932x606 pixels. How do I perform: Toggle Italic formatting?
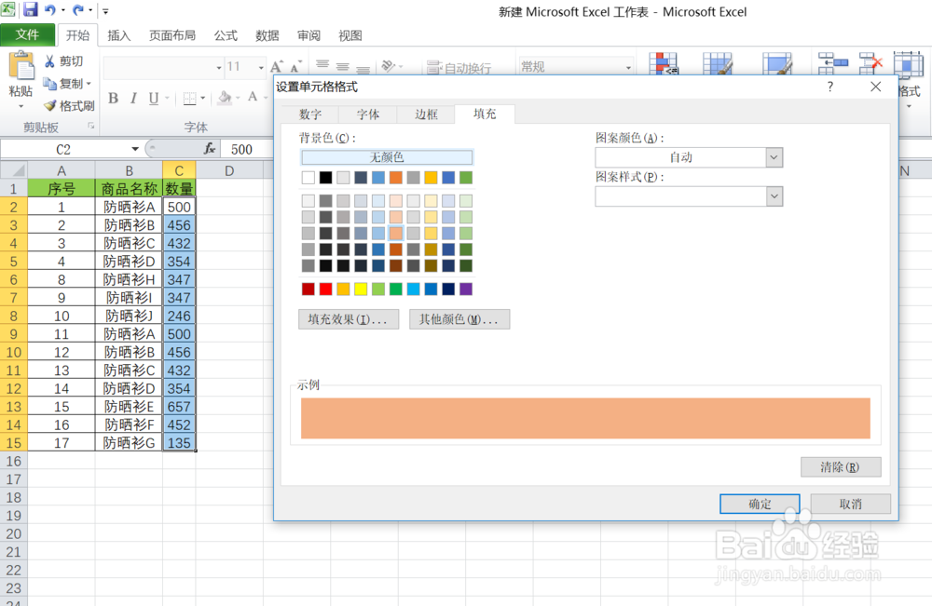[133, 98]
